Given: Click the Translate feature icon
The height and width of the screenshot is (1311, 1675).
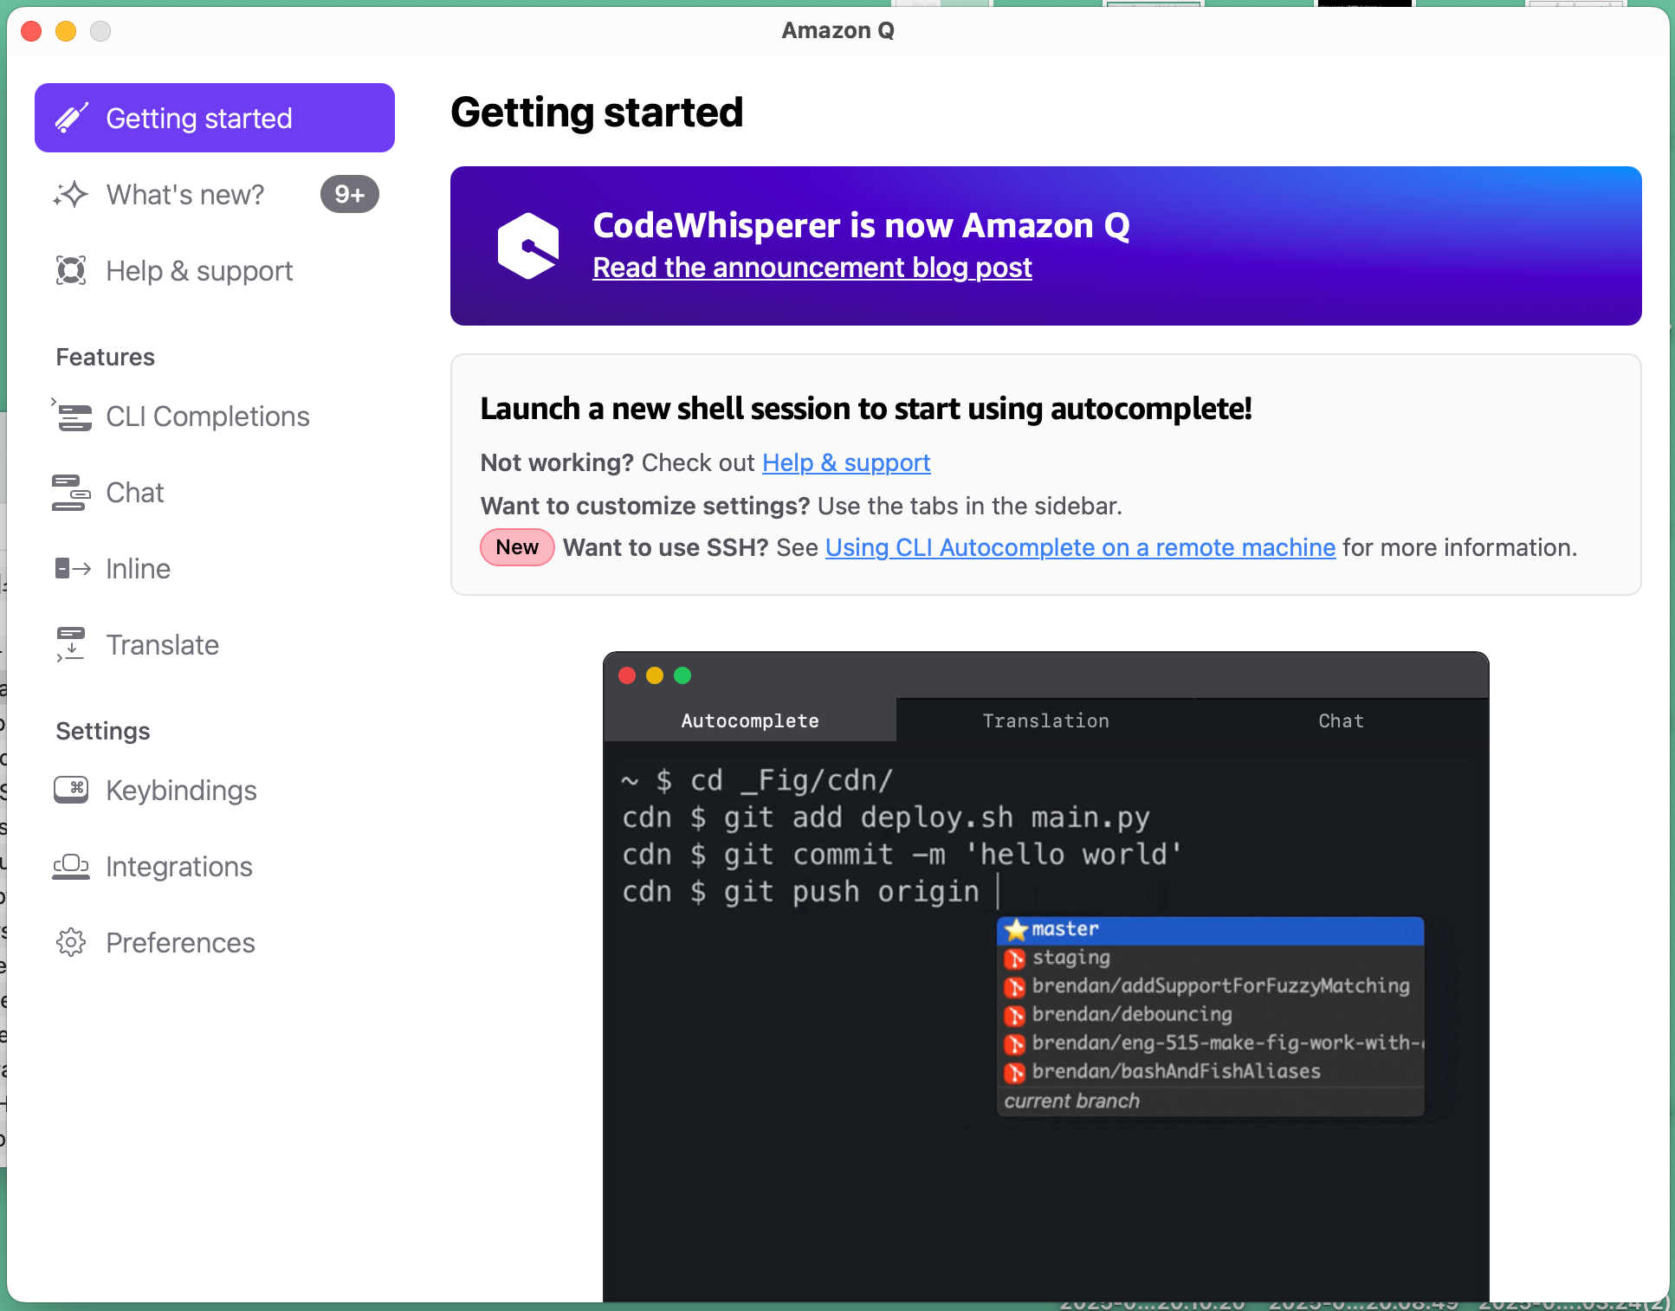Looking at the screenshot, I should pyautogui.click(x=71, y=644).
